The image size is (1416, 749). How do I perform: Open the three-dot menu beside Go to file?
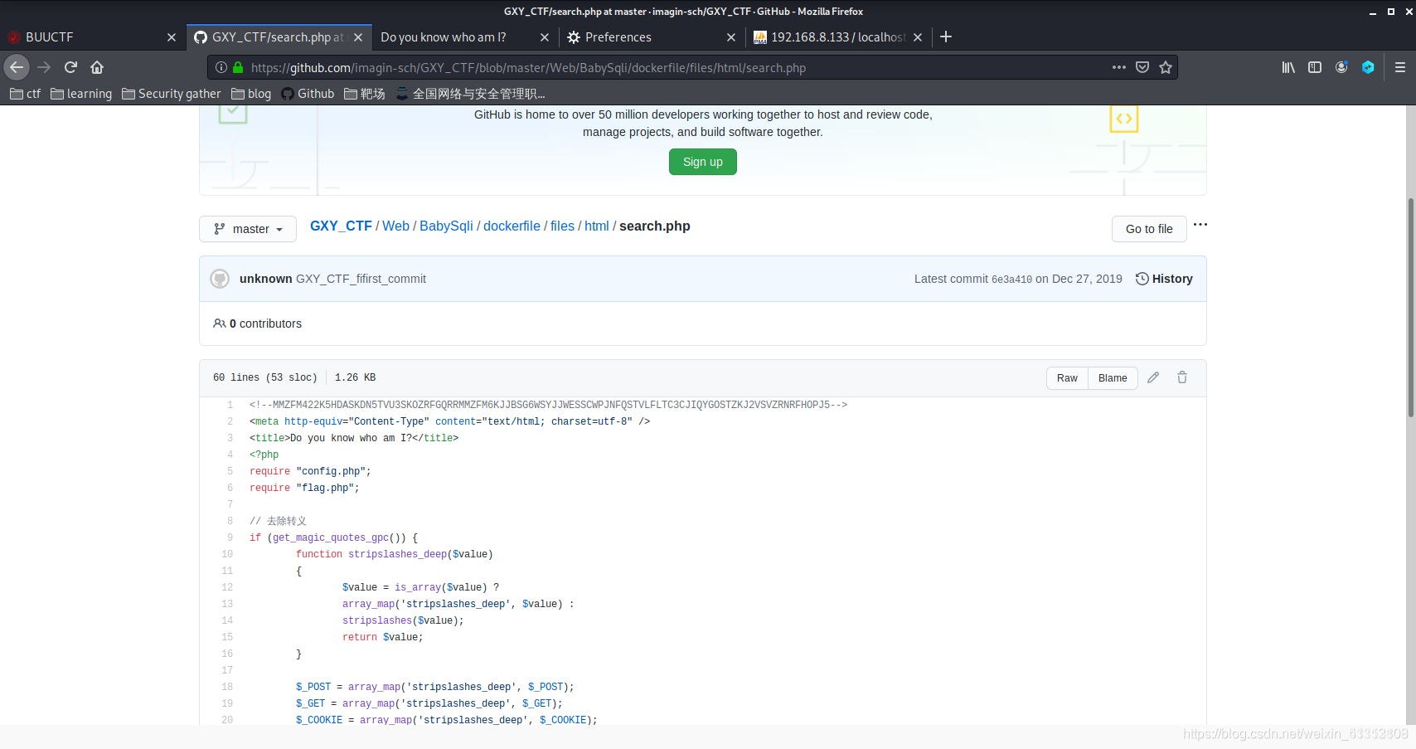[x=1200, y=225]
